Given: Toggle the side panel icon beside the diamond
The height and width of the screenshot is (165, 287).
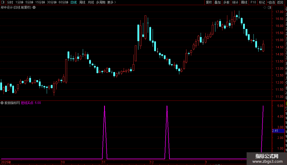Looking at the screenshot, I should pos(269,7).
